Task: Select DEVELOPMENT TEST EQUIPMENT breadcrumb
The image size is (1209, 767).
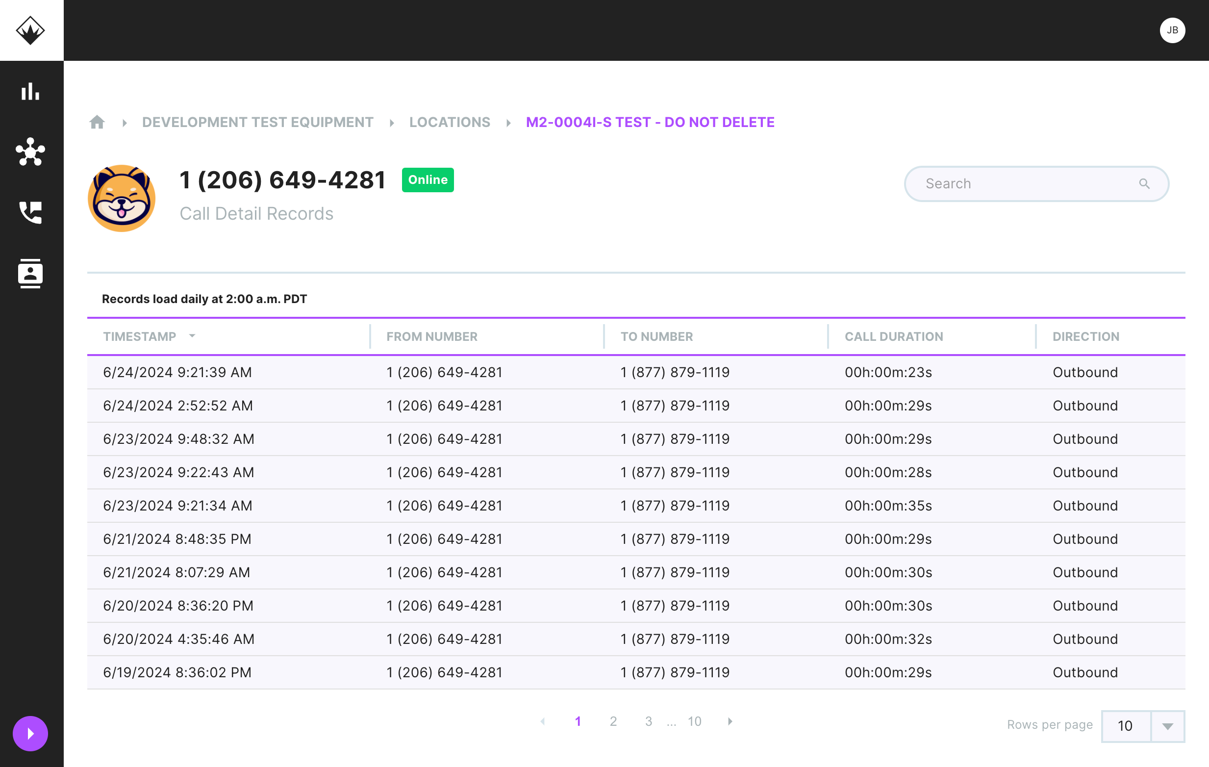Action: coord(257,122)
